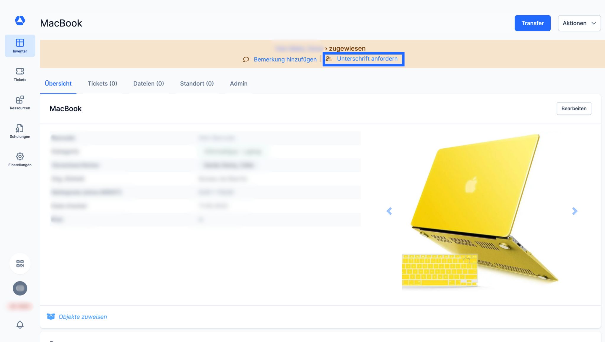Click Unterschrift anfordern link
This screenshot has width=605, height=342.
click(367, 59)
